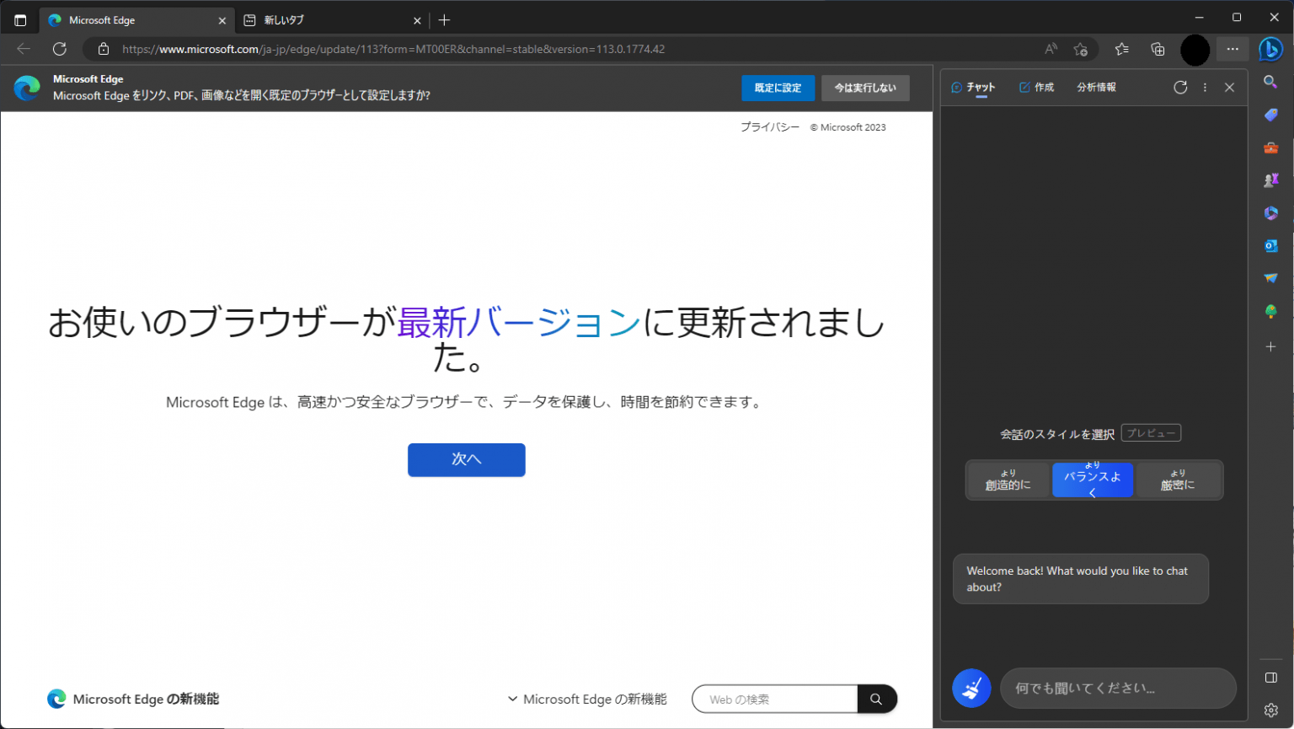
Task: Click the 何でも聞いてください chat input field
Action: coord(1118,688)
